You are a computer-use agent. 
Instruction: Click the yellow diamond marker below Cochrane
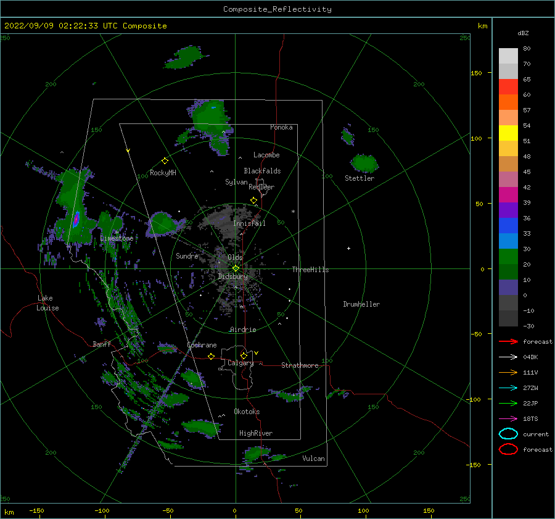[x=212, y=356]
